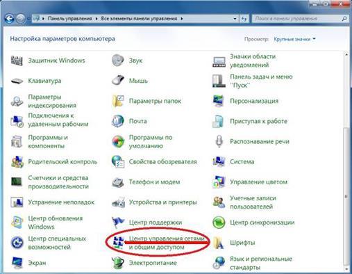Click the Центр обновления Windows icon

tap(17, 222)
